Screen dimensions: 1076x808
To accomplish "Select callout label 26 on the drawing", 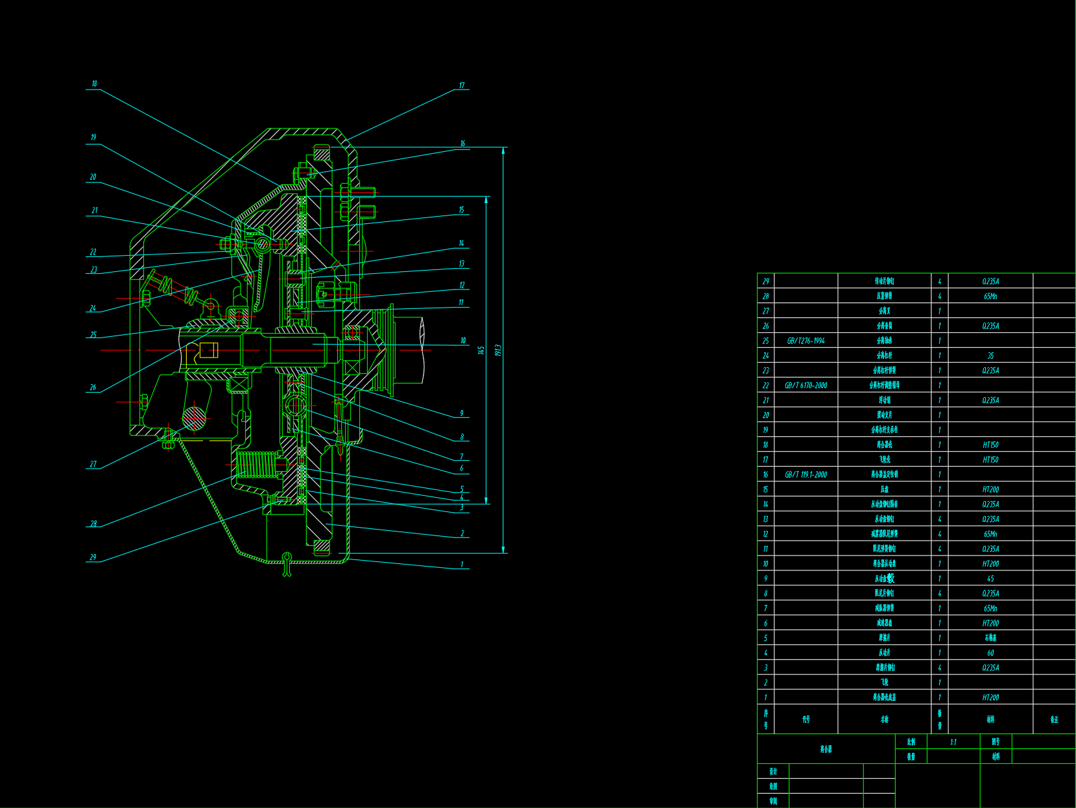I will (x=93, y=387).
